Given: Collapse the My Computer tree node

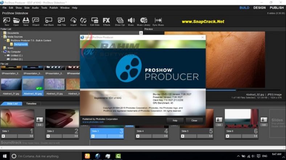Looking at the screenshot, I should pyautogui.click(x=2, y=52).
